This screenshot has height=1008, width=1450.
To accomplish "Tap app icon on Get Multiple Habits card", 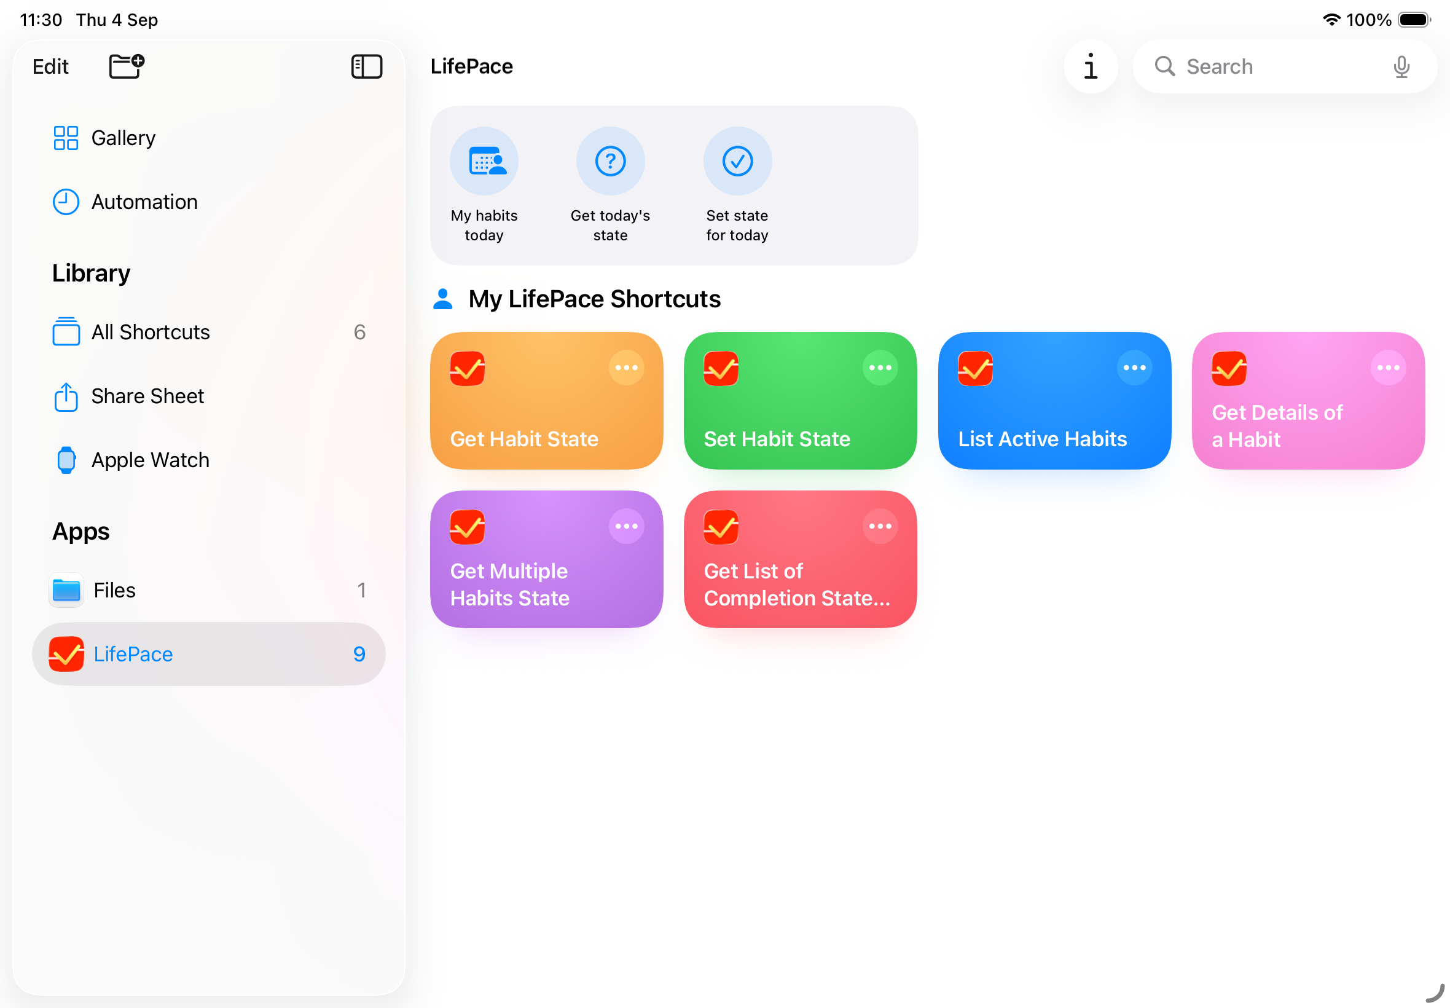I will click(467, 527).
